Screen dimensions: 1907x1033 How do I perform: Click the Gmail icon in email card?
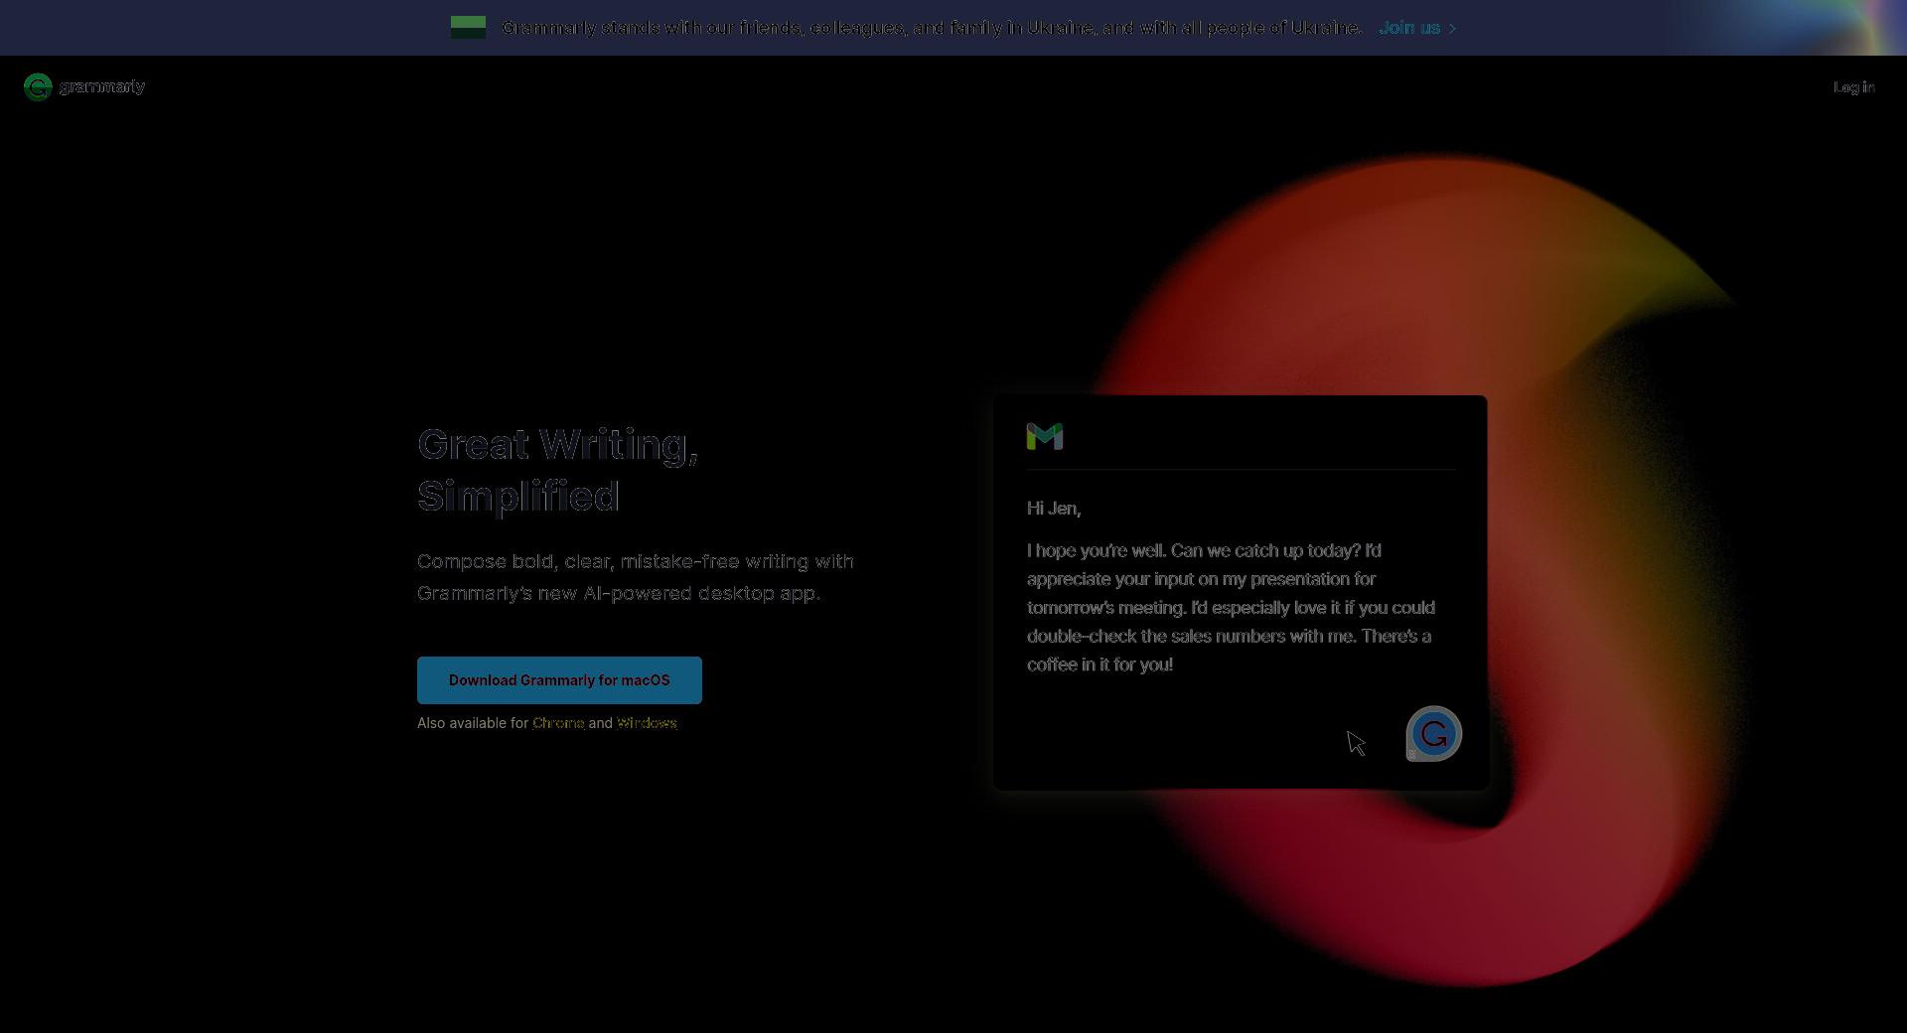point(1045,436)
